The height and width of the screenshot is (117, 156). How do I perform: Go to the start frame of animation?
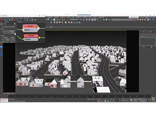[120, 99]
